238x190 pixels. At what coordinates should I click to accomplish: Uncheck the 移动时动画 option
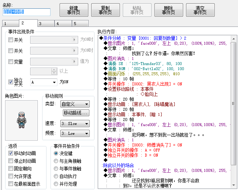coord(11,153)
